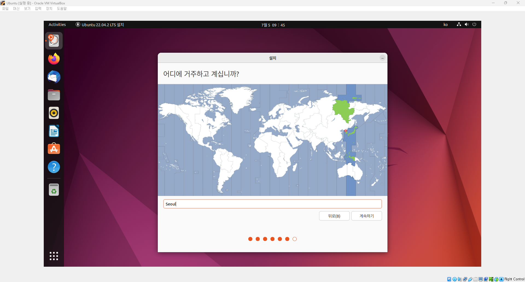Click the installer icon beside Ubuntu 22.04.2 LTS title
Viewport: 525px width, 282px height.
point(78,24)
